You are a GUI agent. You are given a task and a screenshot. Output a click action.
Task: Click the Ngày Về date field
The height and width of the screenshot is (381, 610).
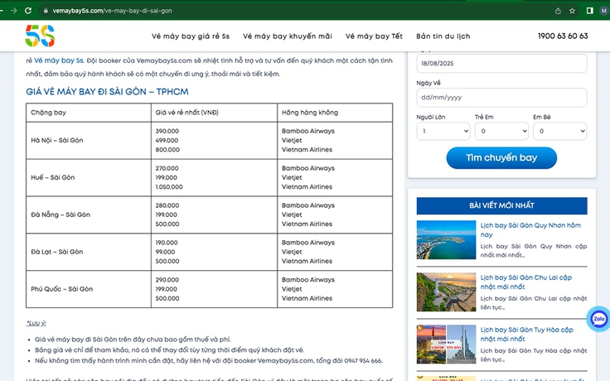click(501, 97)
